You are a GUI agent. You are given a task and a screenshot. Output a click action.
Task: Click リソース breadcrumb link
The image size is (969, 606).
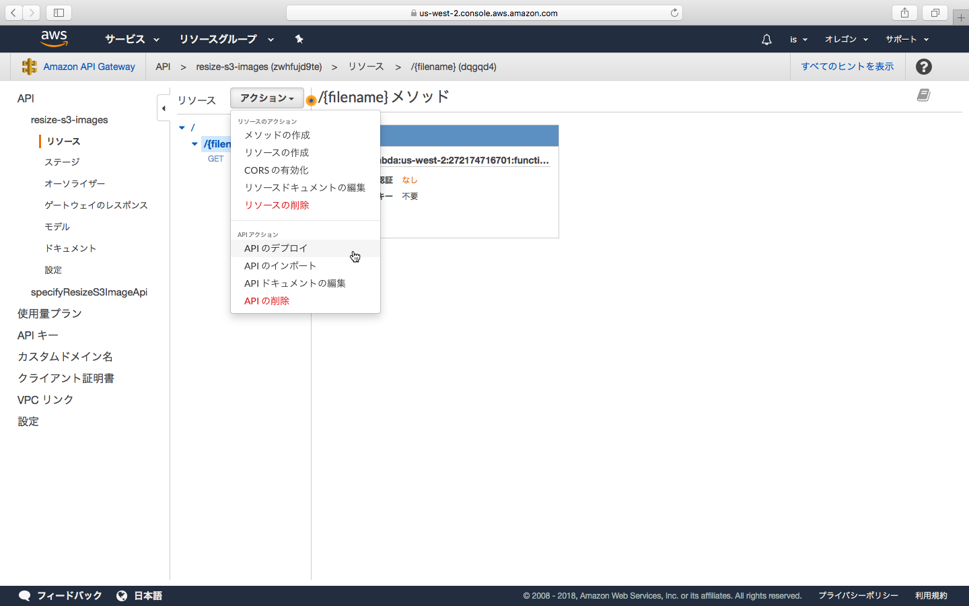tap(366, 67)
